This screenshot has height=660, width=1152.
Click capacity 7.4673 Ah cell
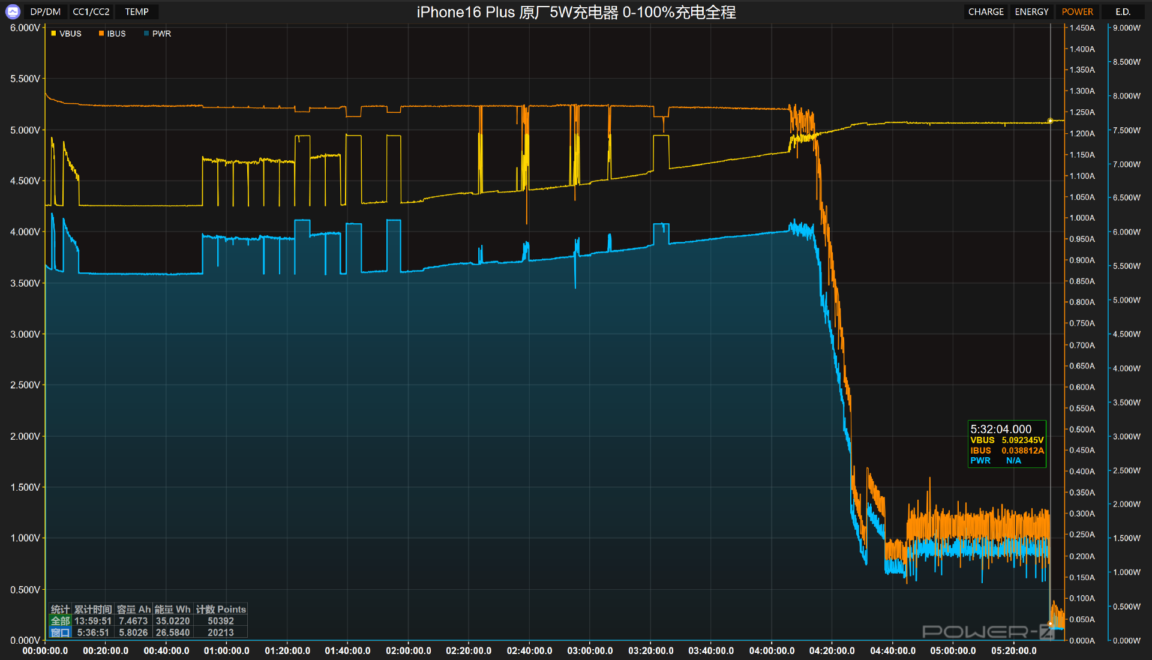point(133,621)
